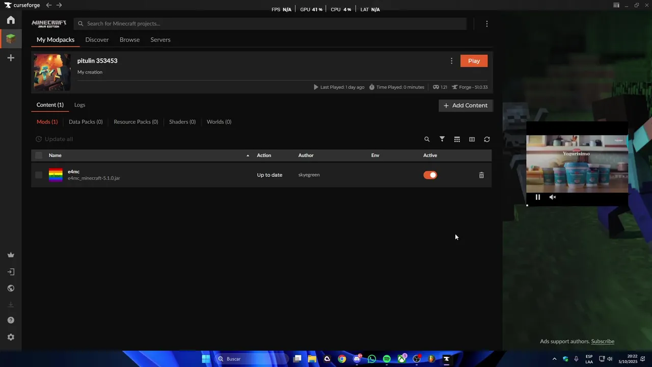Open the CurseForge Home sidebar icon
652x367 pixels.
[11, 20]
